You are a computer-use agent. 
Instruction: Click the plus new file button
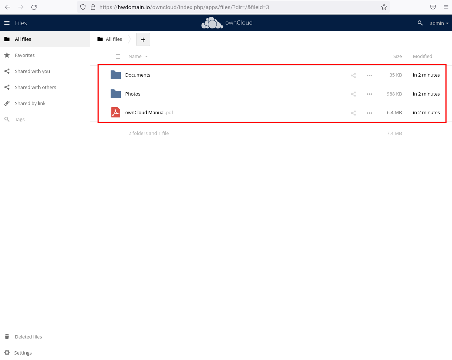point(143,39)
